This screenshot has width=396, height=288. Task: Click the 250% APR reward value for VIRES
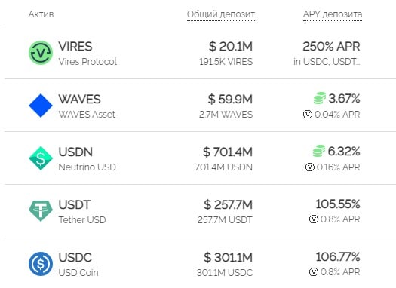coord(331,47)
